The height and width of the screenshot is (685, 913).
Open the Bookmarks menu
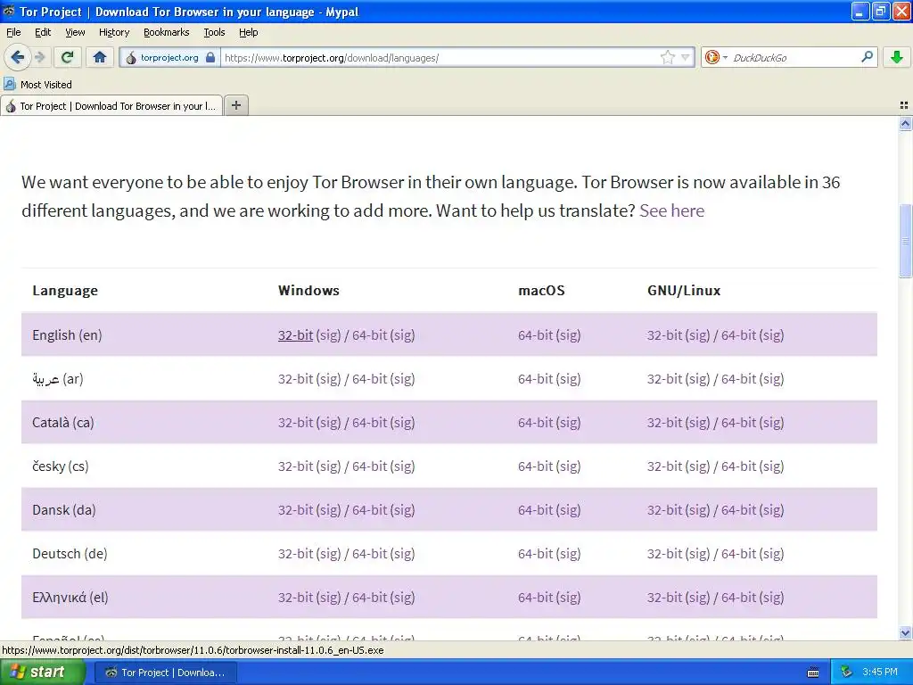coord(167,33)
